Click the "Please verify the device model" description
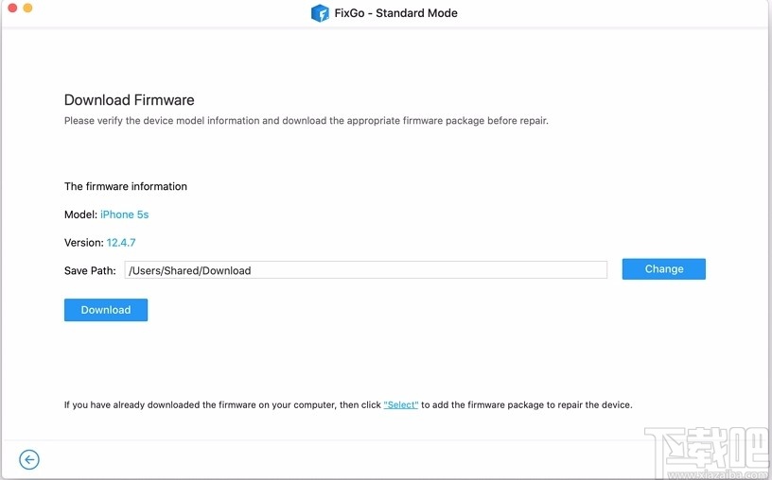Screen dimensions: 772x480 [306, 121]
